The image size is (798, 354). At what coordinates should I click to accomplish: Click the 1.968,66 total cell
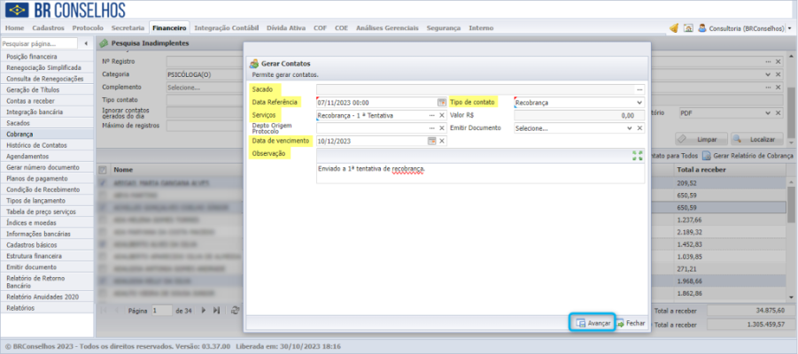[x=730, y=281]
